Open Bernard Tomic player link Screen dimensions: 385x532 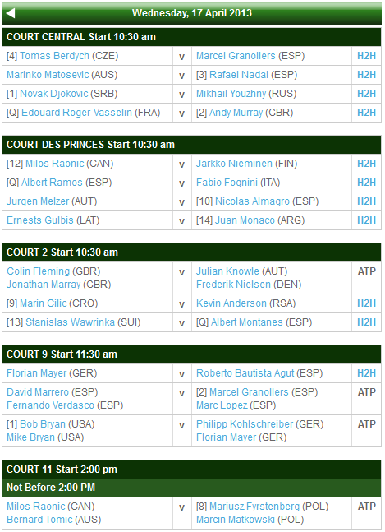[x=39, y=520]
